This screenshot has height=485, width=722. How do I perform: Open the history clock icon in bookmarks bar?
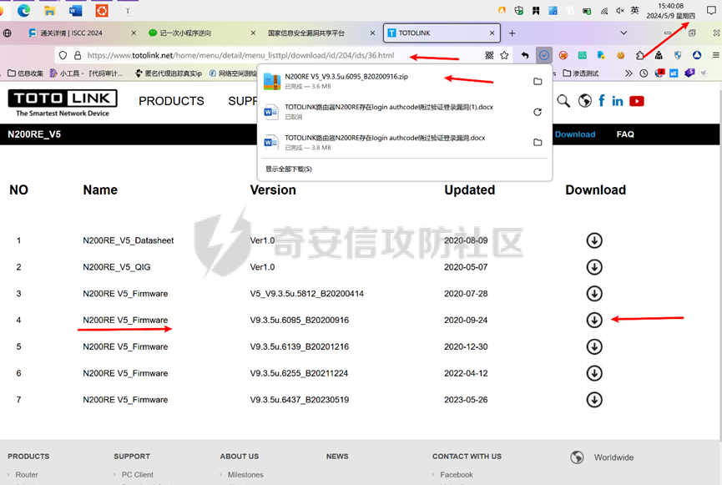tap(644, 73)
